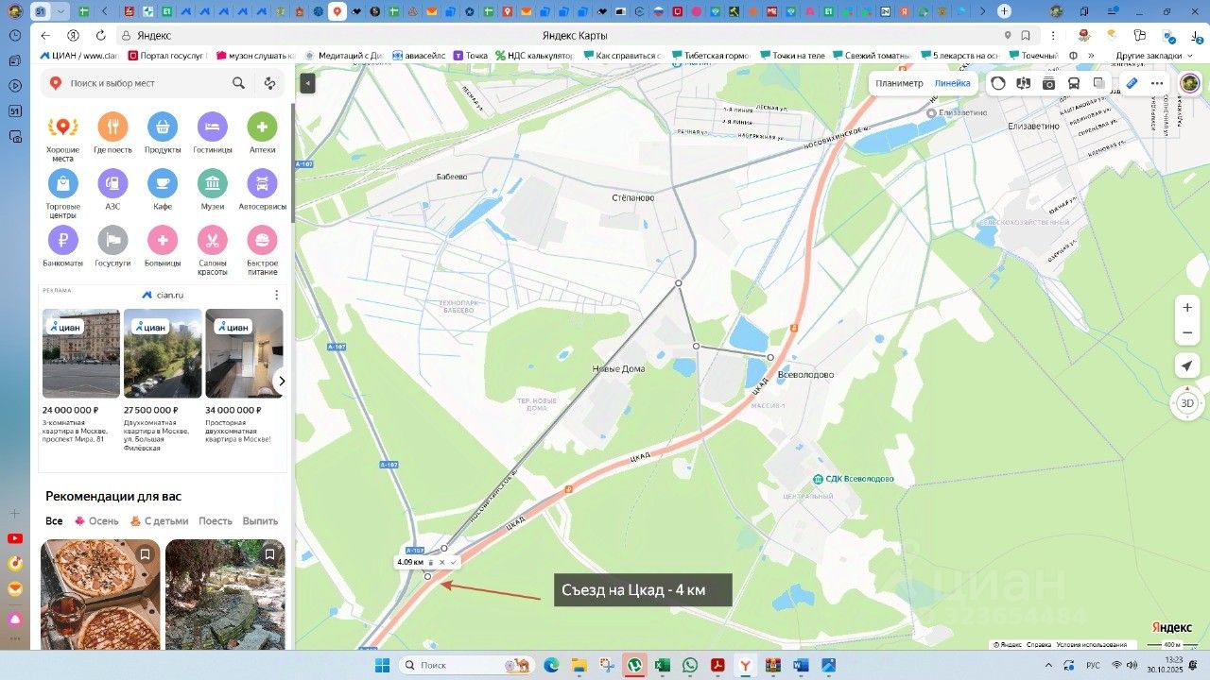Zoom in on the map with plus
This screenshot has width=1210, height=680.
[x=1187, y=307]
